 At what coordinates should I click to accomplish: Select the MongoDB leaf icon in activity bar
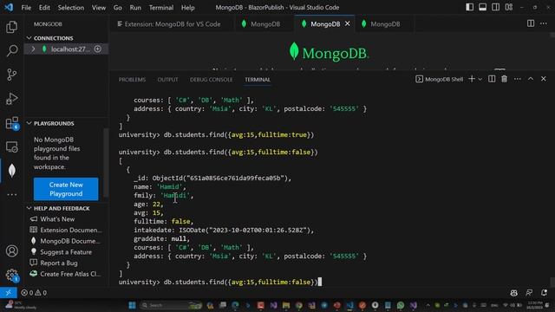pyautogui.click(x=11, y=171)
